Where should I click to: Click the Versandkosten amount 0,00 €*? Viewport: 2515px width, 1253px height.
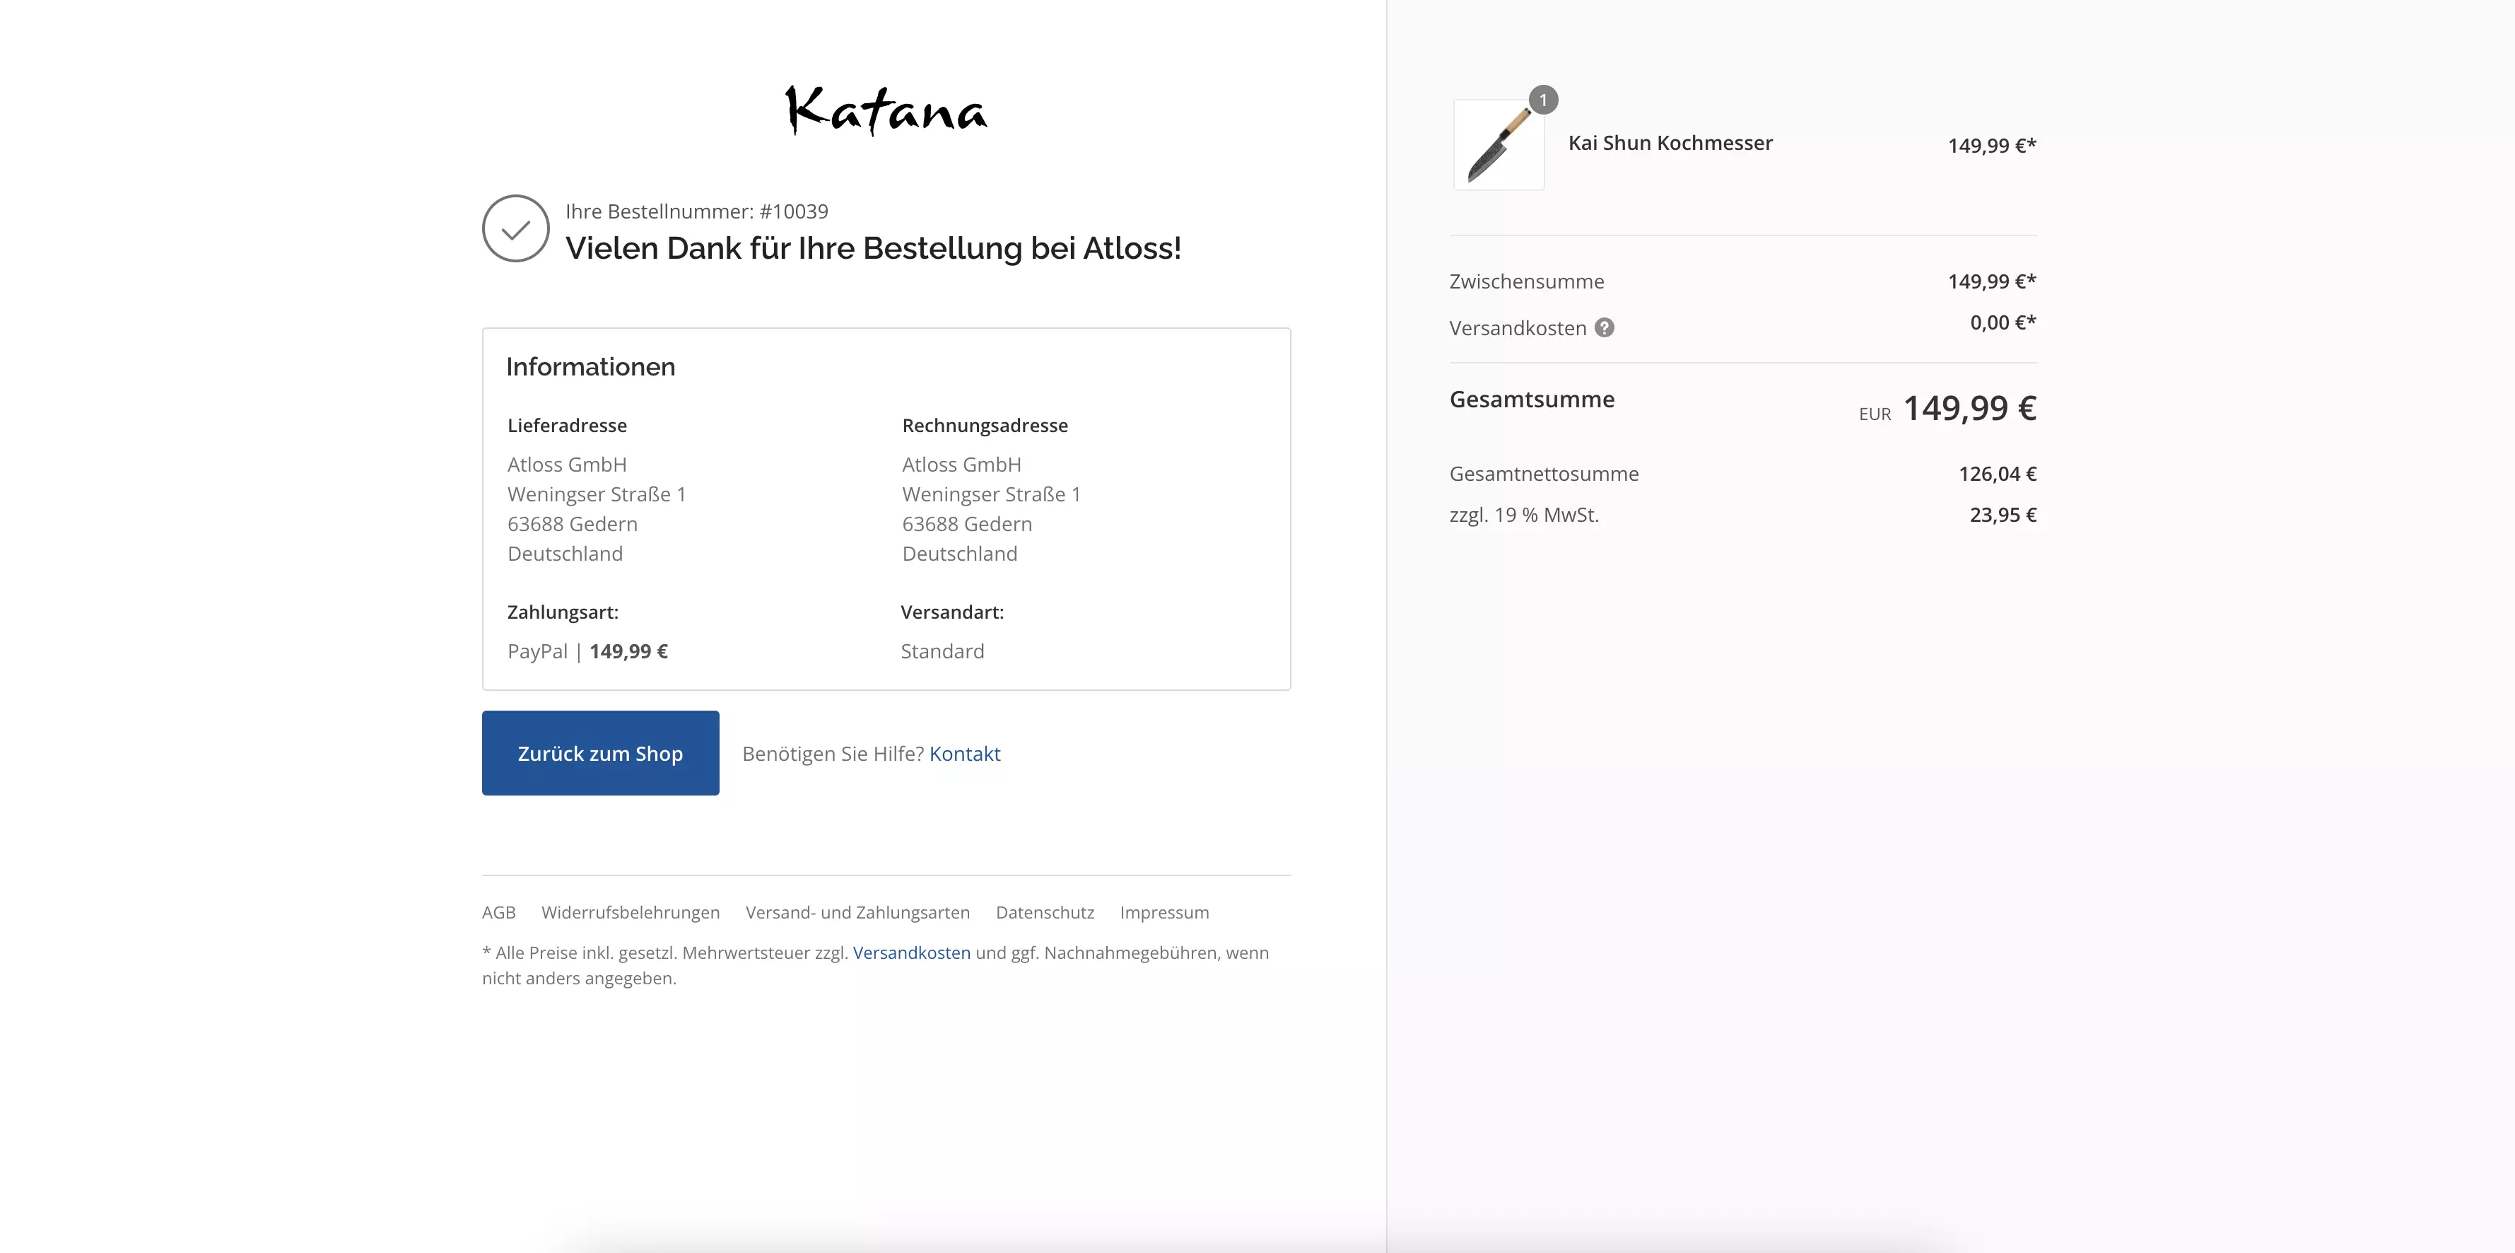[x=2003, y=322]
